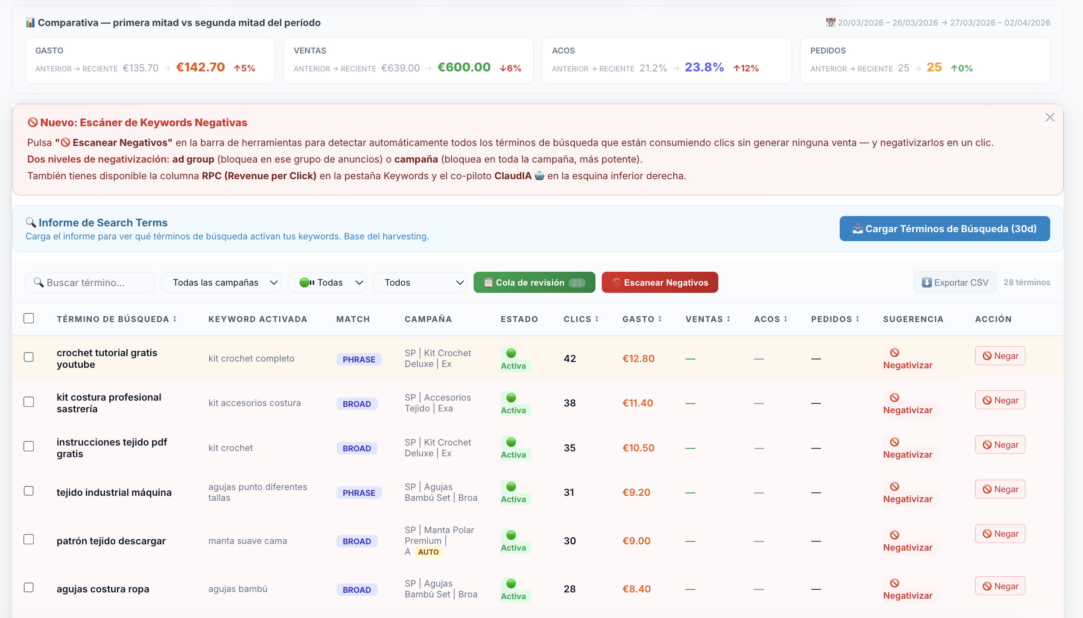This screenshot has width=1083, height=618.
Task: Open the Cola de revisión queue
Action: click(534, 283)
